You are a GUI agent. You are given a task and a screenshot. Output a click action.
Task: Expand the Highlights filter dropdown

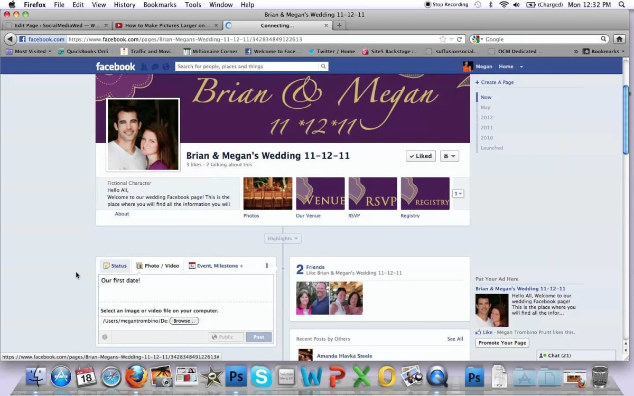[283, 239]
